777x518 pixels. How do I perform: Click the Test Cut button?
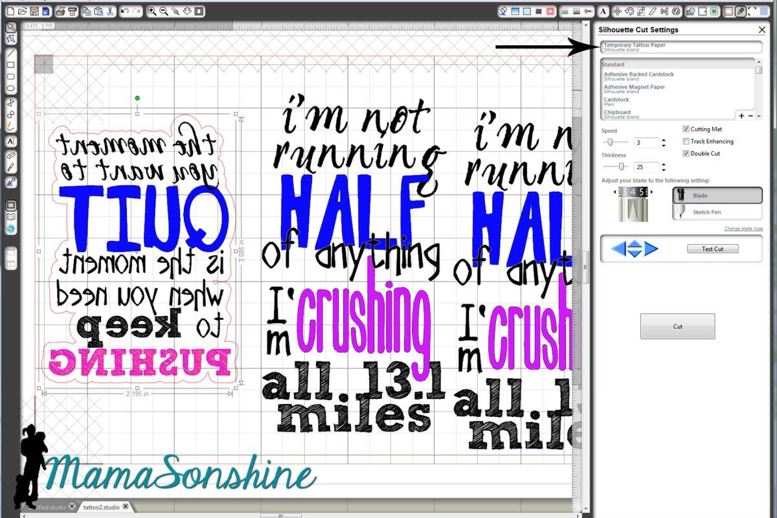[x=712, y=249]
